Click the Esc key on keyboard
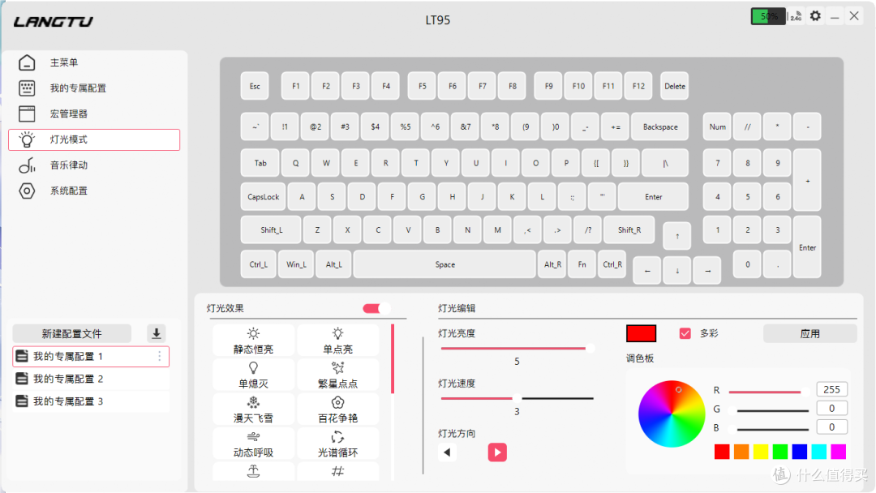876x493 pixels. 255,86
